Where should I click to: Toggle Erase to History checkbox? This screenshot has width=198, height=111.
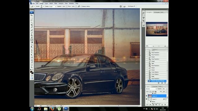coord(81,6)
